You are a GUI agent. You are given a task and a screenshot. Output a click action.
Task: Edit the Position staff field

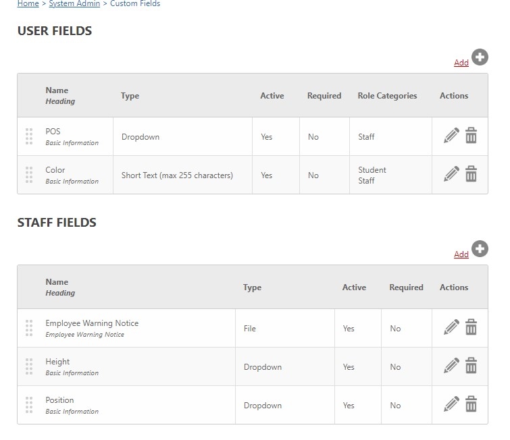click(451, 404)
